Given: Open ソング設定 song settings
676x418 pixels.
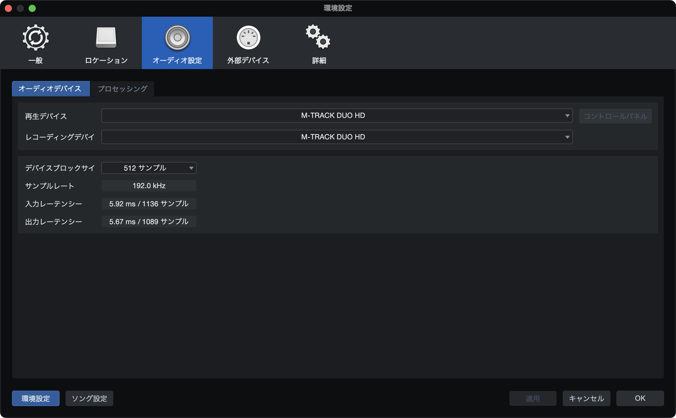Looking at the screenshot, I should pos(89,398).
